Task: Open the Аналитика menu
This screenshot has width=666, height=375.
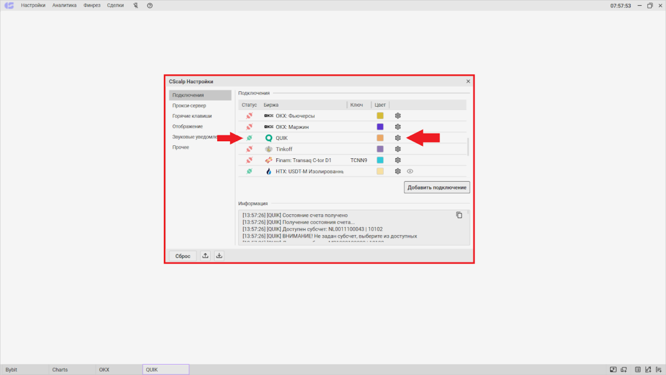Action: [64, 5]
